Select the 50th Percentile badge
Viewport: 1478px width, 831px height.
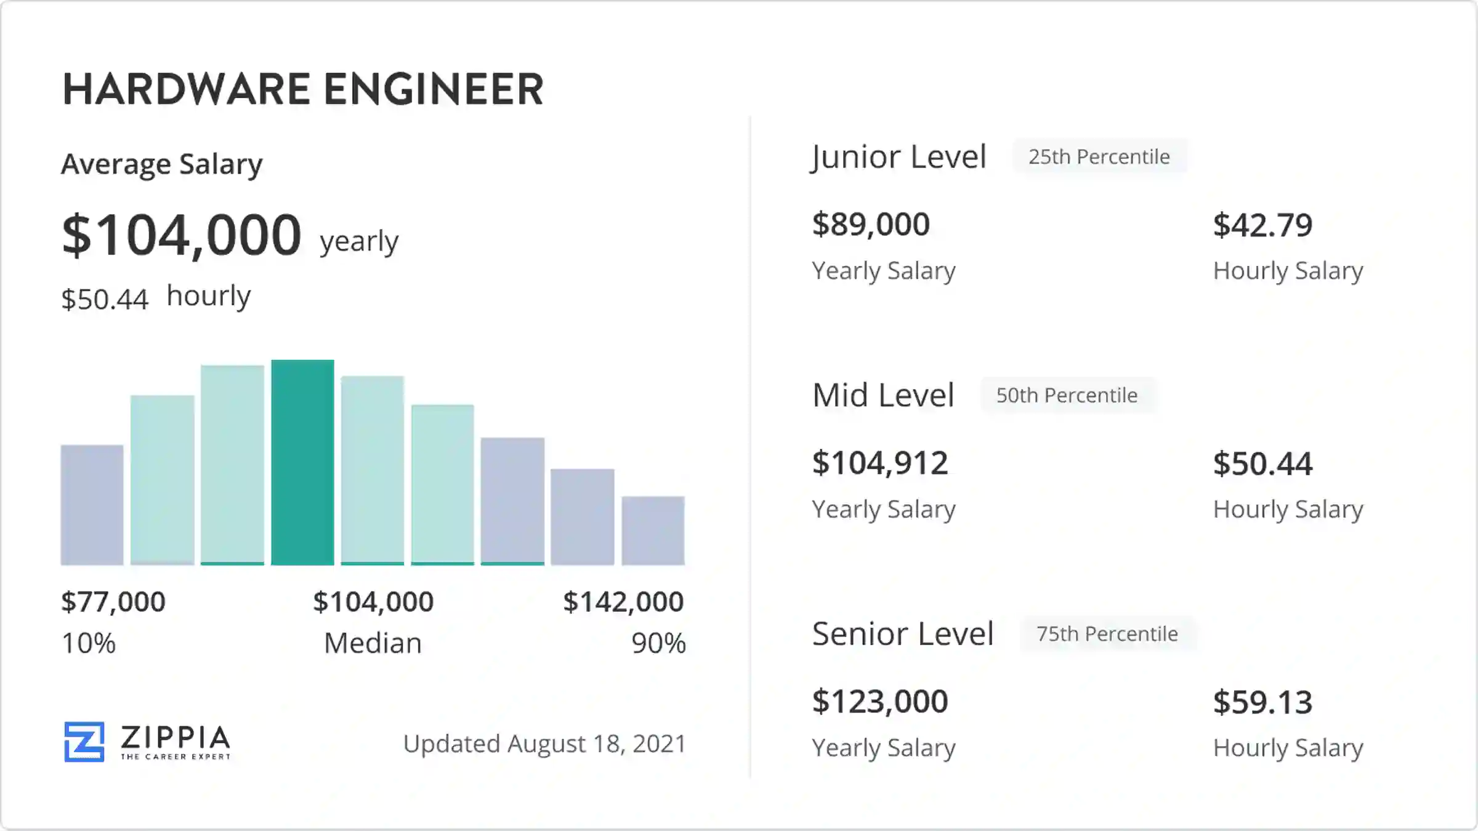tap(1066, 395)
